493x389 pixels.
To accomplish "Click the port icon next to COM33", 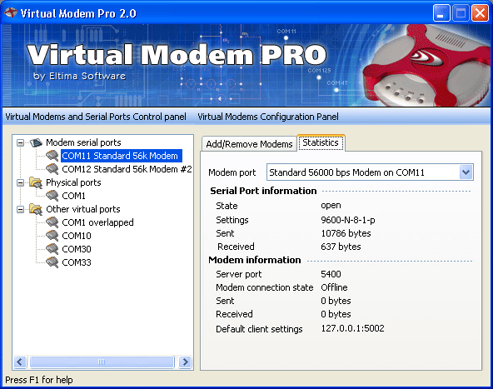I will tap(52, 262).
